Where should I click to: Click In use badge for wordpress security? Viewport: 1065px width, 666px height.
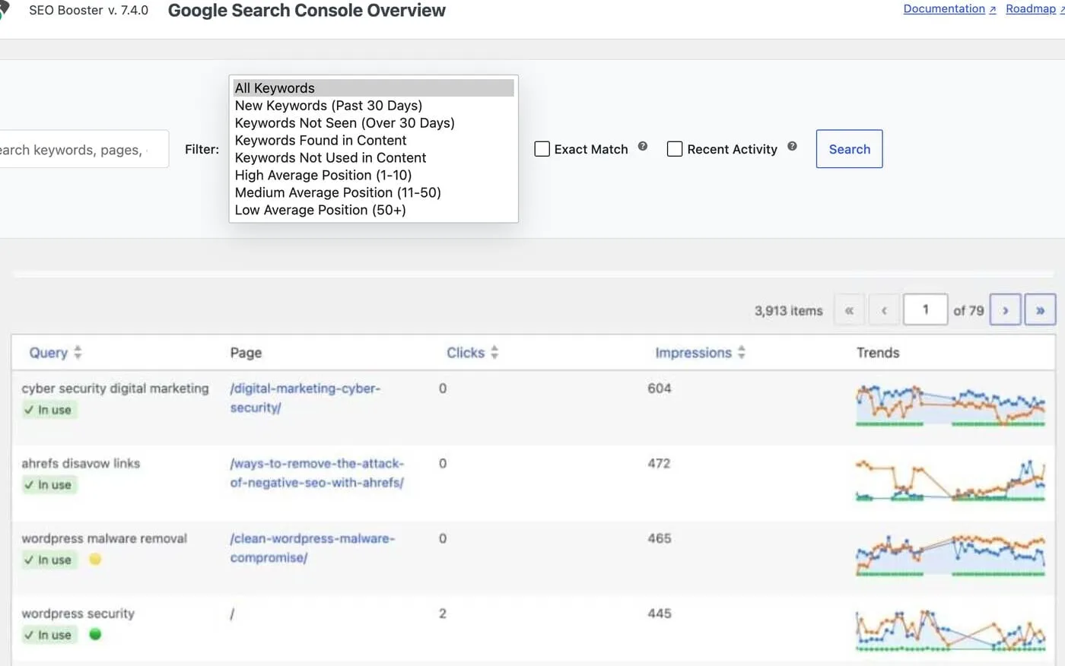tap(49, 635)
